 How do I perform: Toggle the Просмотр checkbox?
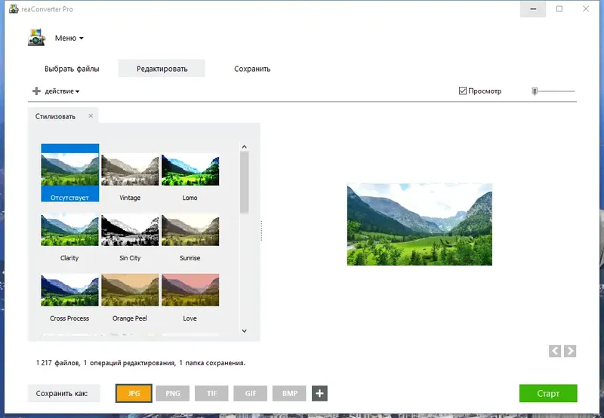463,91
